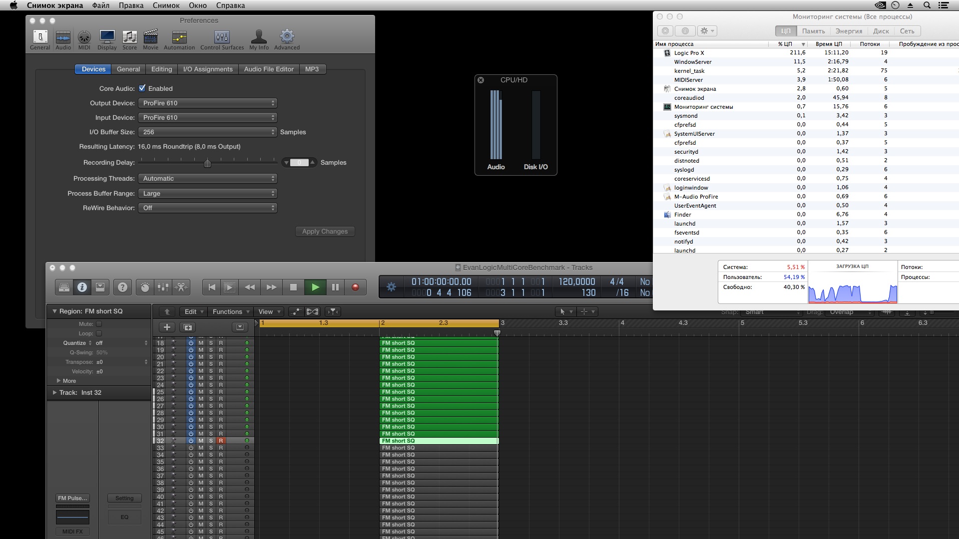Toggle record enable on track 32
The height and width of the screenshot is (539, 959).
(221, 441)
